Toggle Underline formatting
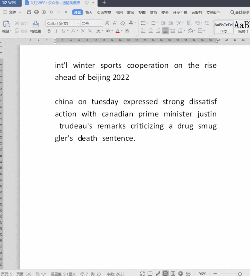 click(x=64, y=31)
